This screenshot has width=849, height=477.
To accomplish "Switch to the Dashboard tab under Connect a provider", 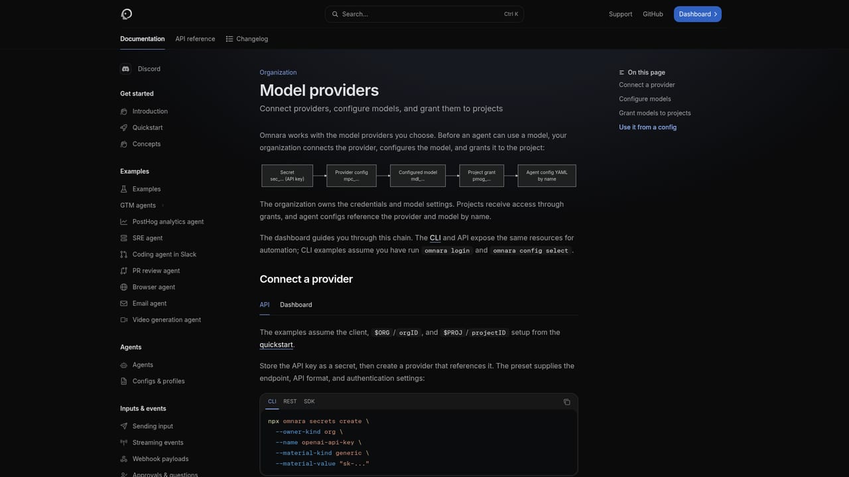I will pos(296,305).
